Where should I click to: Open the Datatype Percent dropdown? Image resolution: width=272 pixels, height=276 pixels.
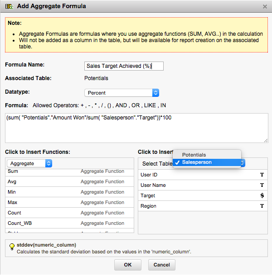[x=121, y=93]
